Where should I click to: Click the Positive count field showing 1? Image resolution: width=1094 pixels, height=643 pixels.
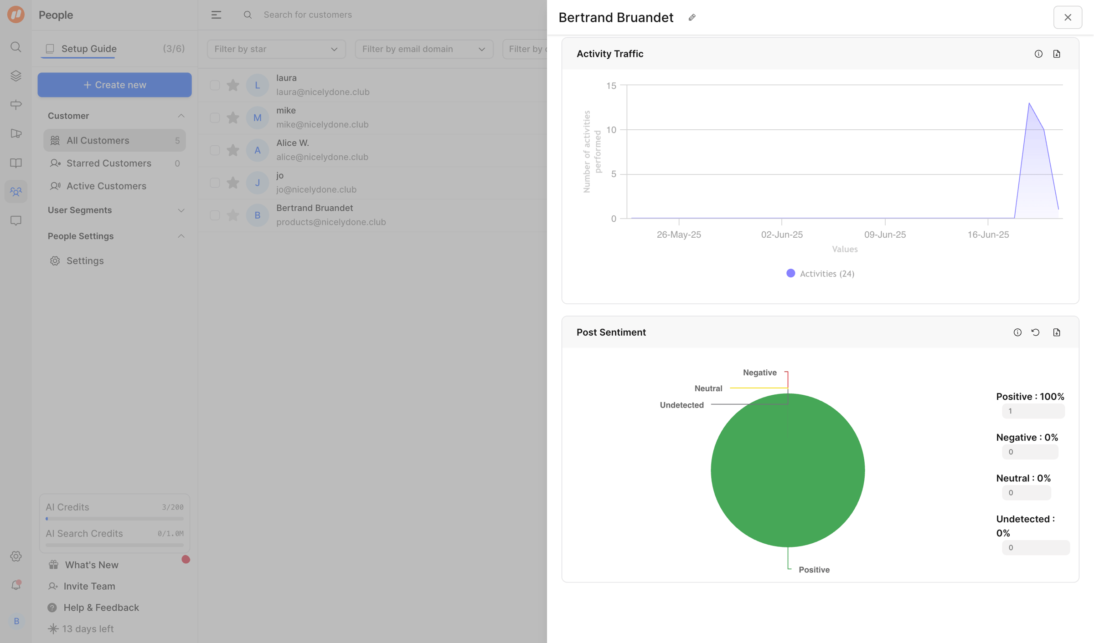click(x=1033, y=411)
